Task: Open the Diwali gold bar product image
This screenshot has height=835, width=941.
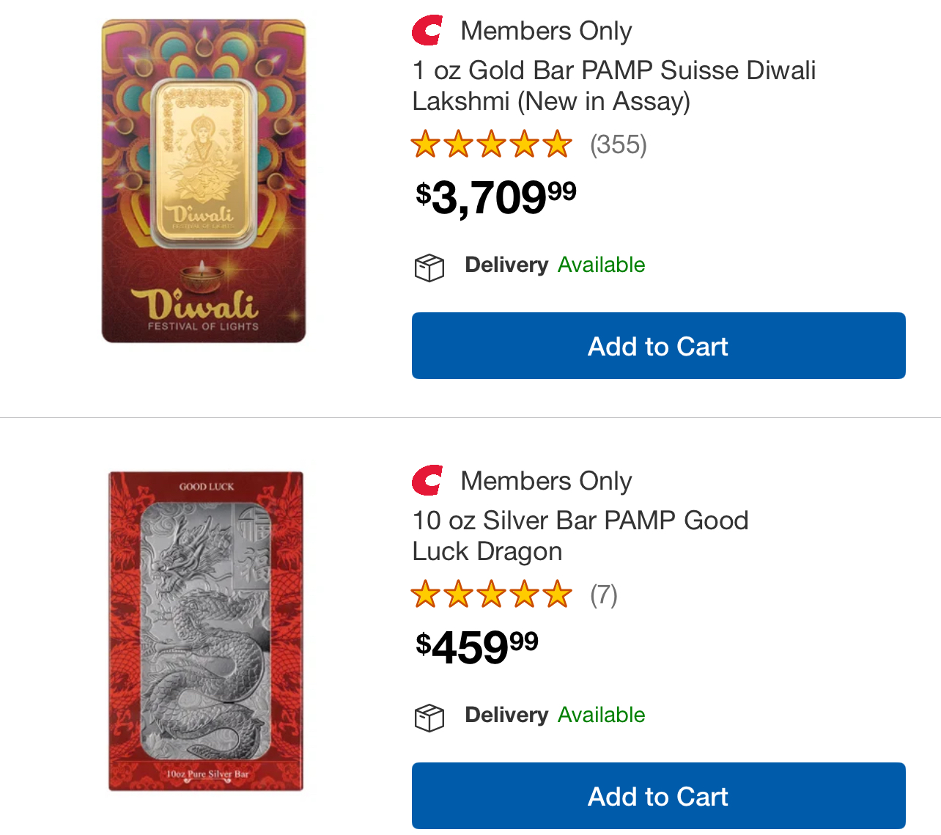Action: click(204, 181)
